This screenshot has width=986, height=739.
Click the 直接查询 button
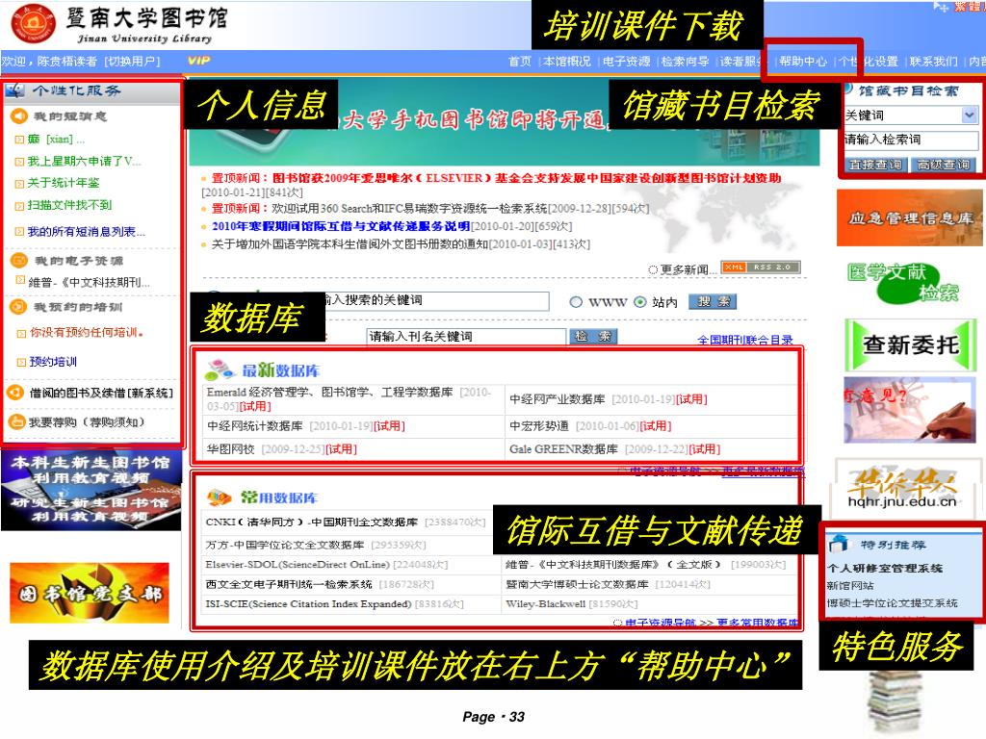click(875, 165)
